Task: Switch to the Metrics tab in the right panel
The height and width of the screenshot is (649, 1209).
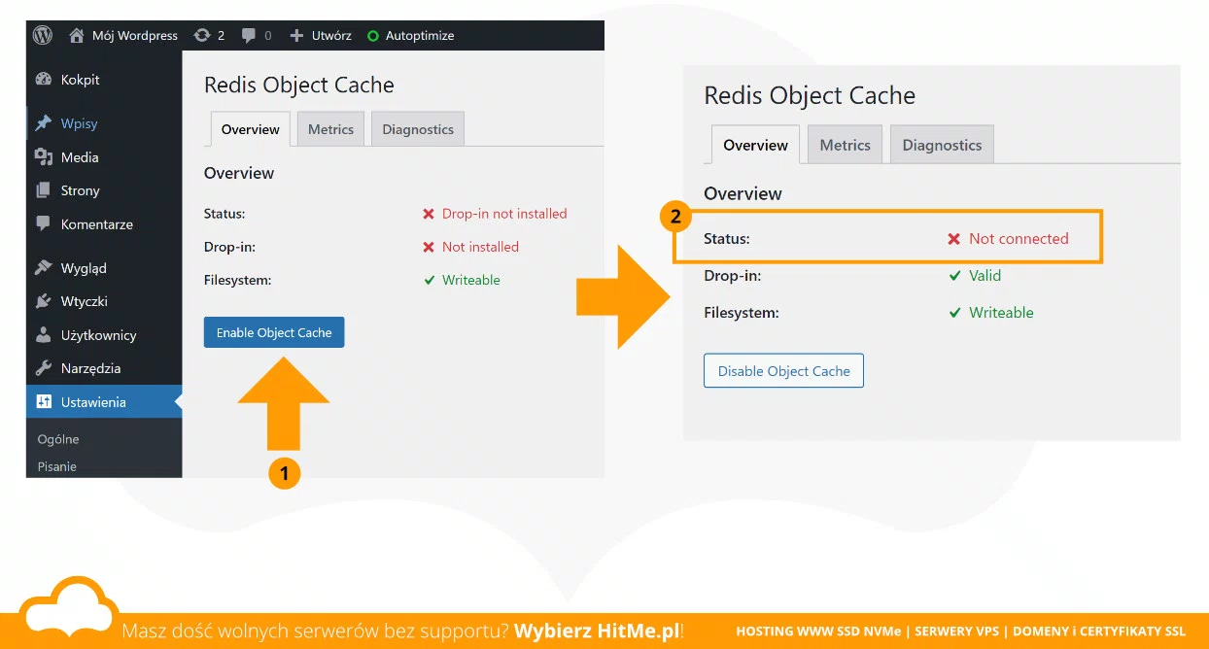Action: pyautogui.click(x=845, y=145)
